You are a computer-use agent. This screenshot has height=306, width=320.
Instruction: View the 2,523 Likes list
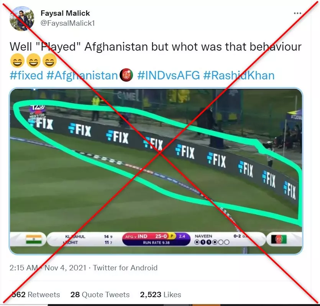tap(161, 294)
